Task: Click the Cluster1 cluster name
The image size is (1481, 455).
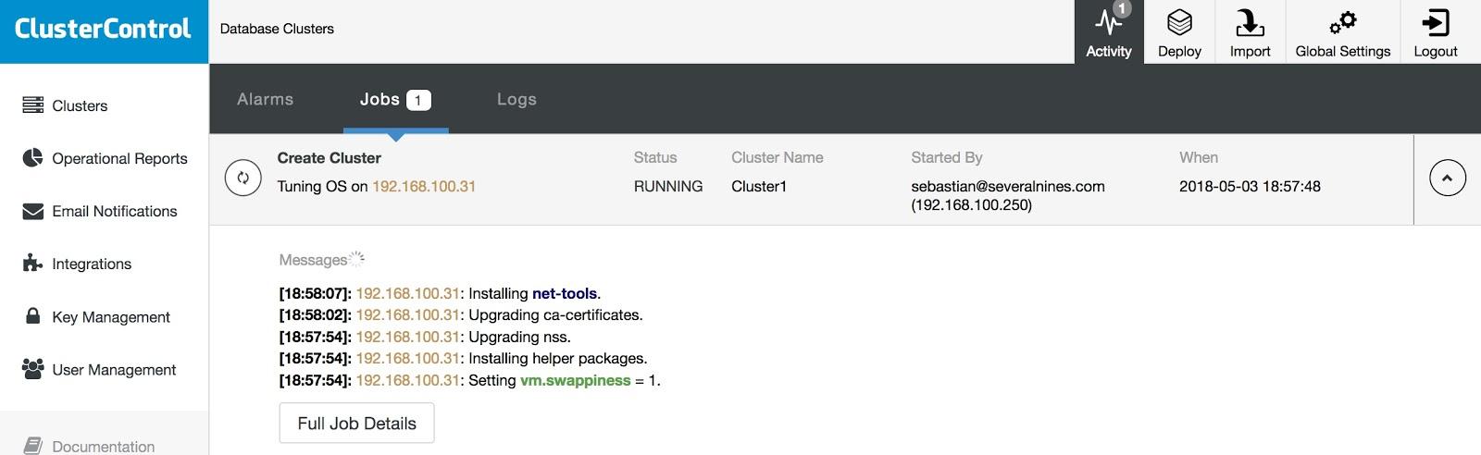Action: coord(759,186)
